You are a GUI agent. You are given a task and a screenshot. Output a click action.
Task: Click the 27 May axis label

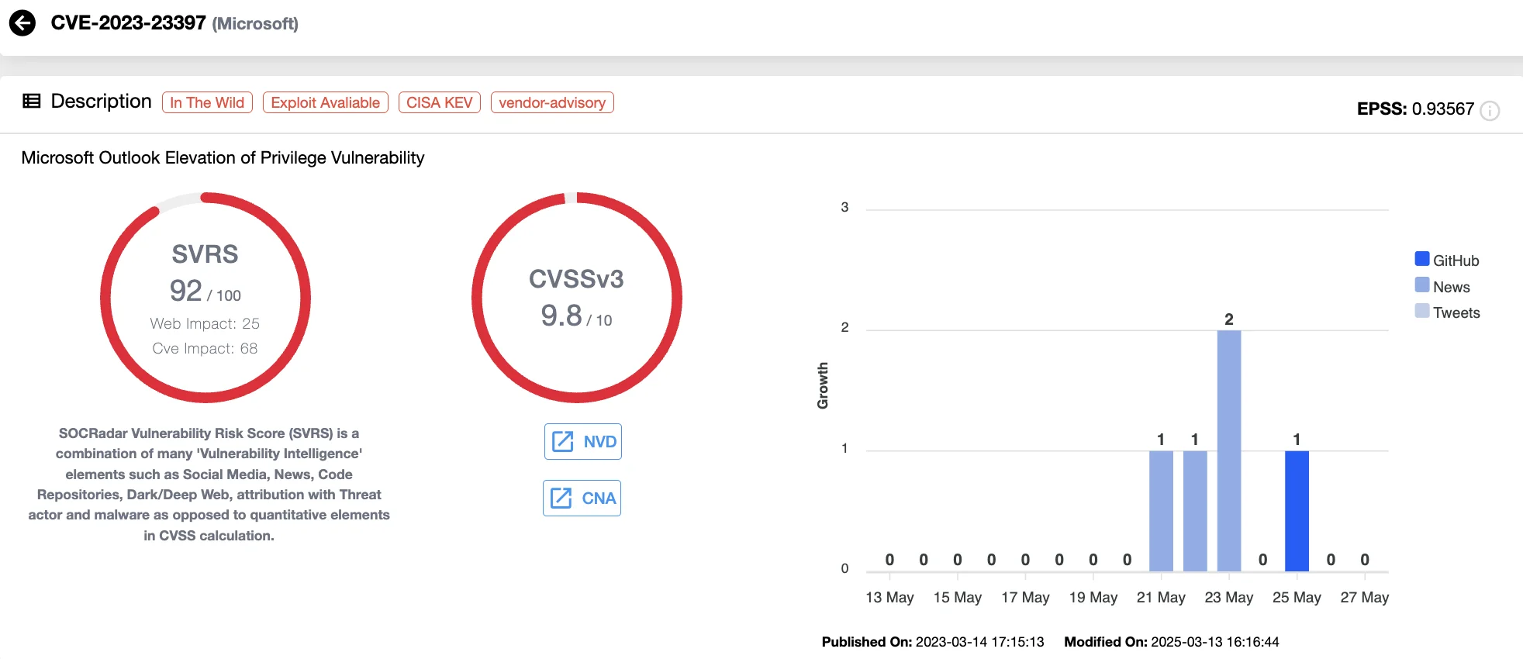pyautogui.click(x=1365, y=598)
